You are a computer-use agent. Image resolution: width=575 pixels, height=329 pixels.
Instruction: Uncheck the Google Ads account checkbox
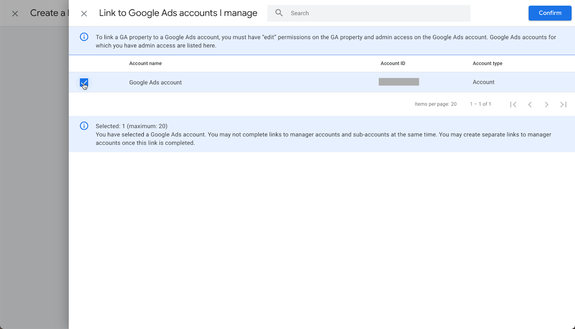coord(84,83)
